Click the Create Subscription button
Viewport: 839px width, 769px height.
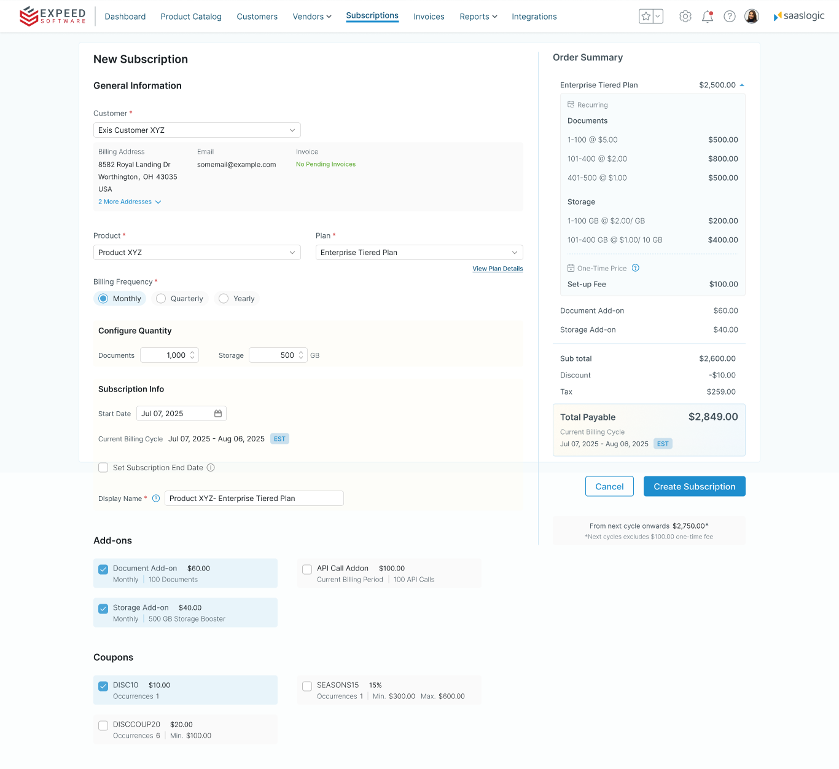pyautogui.click(x=695, y=486)
